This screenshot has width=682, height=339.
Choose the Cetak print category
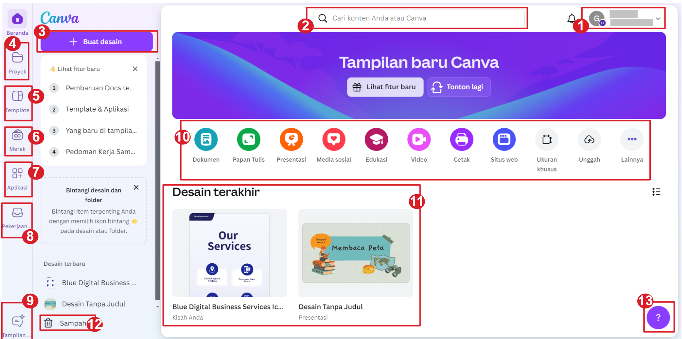(462, 139)
